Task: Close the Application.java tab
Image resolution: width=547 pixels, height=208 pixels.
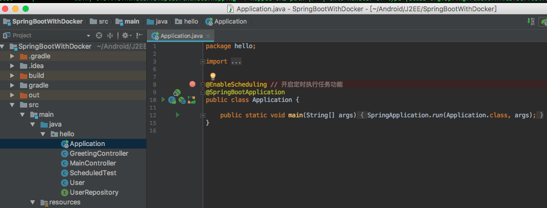Action: (x=208, y=36)
